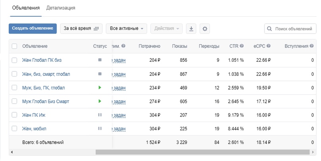Click the total impressions 3 229

[182, 142]
